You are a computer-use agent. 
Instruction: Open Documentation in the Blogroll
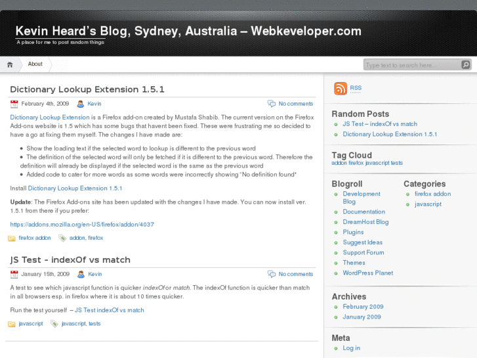click(364, 212)
